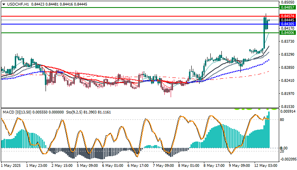Click the stochastic values 81.3903 81.1161
This screenshot has width=297, height=170.
97,112
